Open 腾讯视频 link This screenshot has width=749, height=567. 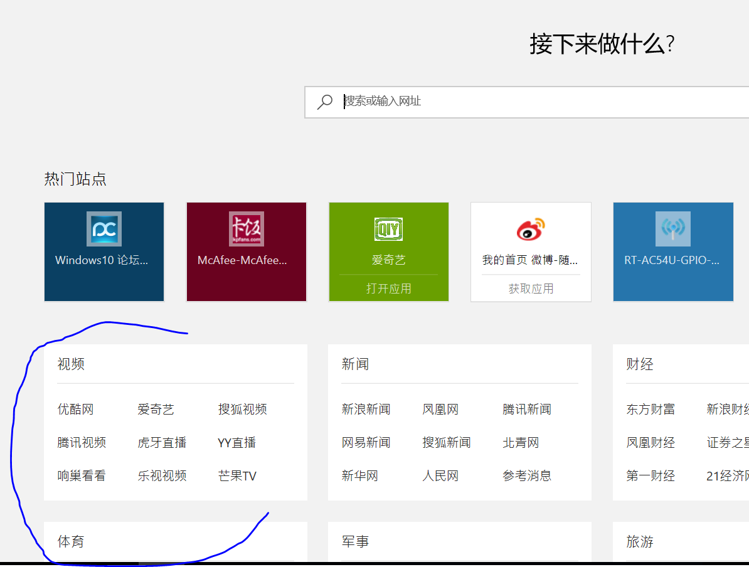click(x=82, y=443)
